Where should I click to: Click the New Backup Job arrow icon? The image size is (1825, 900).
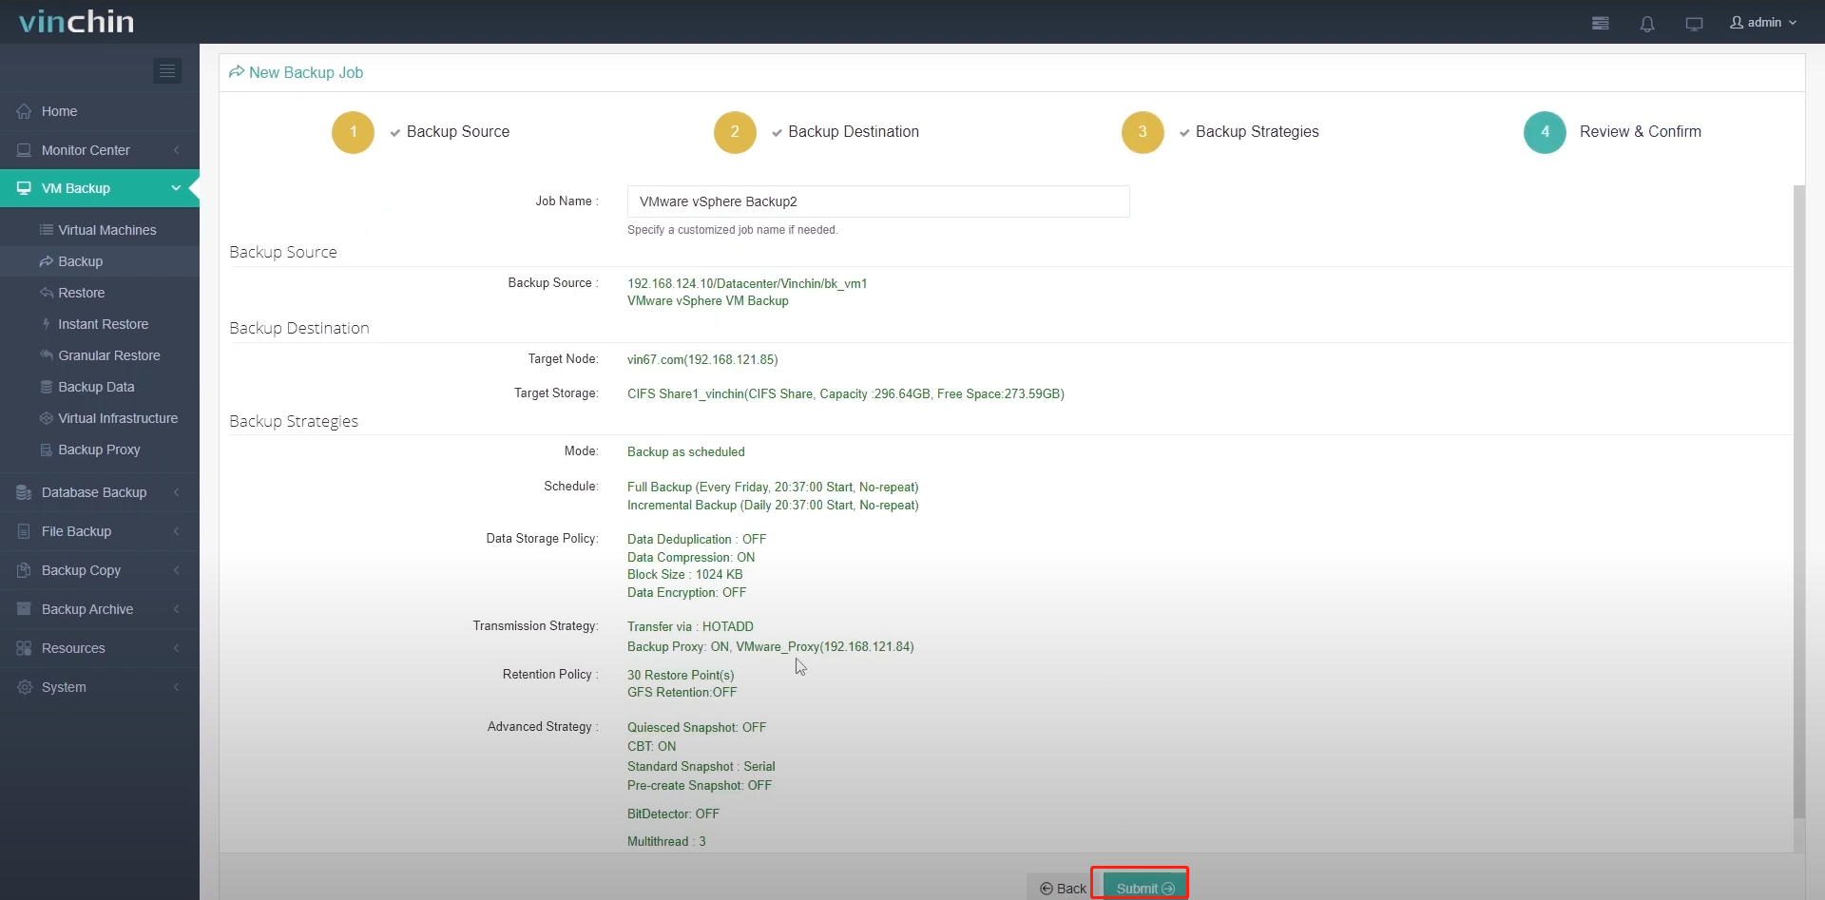[x=237, y=72]
